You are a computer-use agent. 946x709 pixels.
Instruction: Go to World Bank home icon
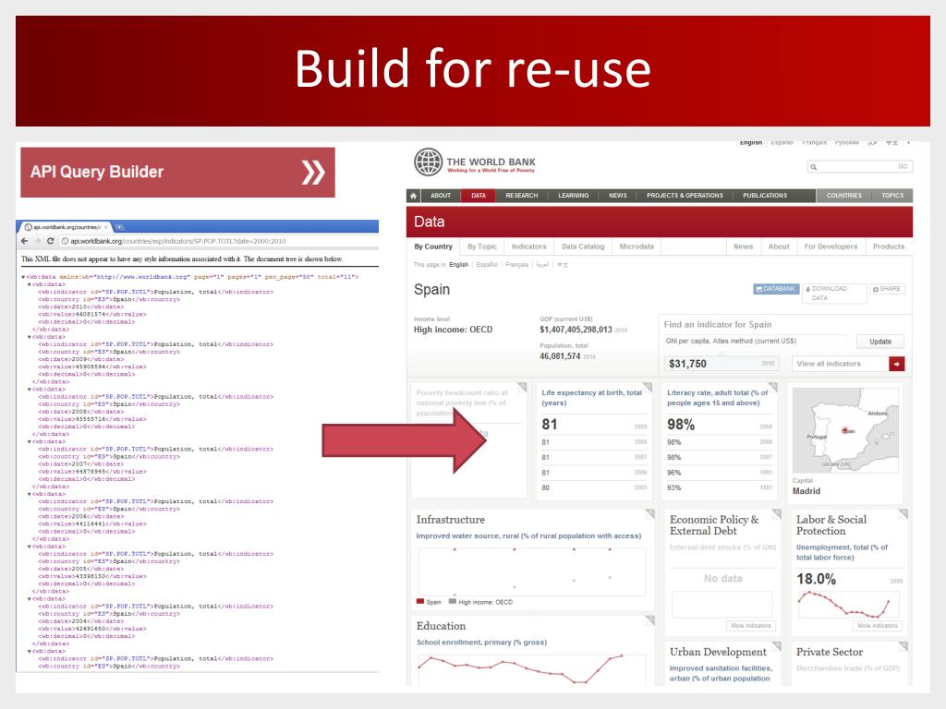413,196
